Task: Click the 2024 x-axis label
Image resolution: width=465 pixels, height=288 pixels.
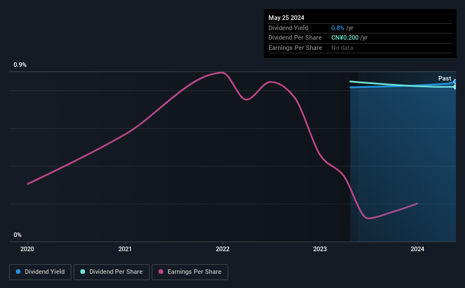Action: coord(417,249)
